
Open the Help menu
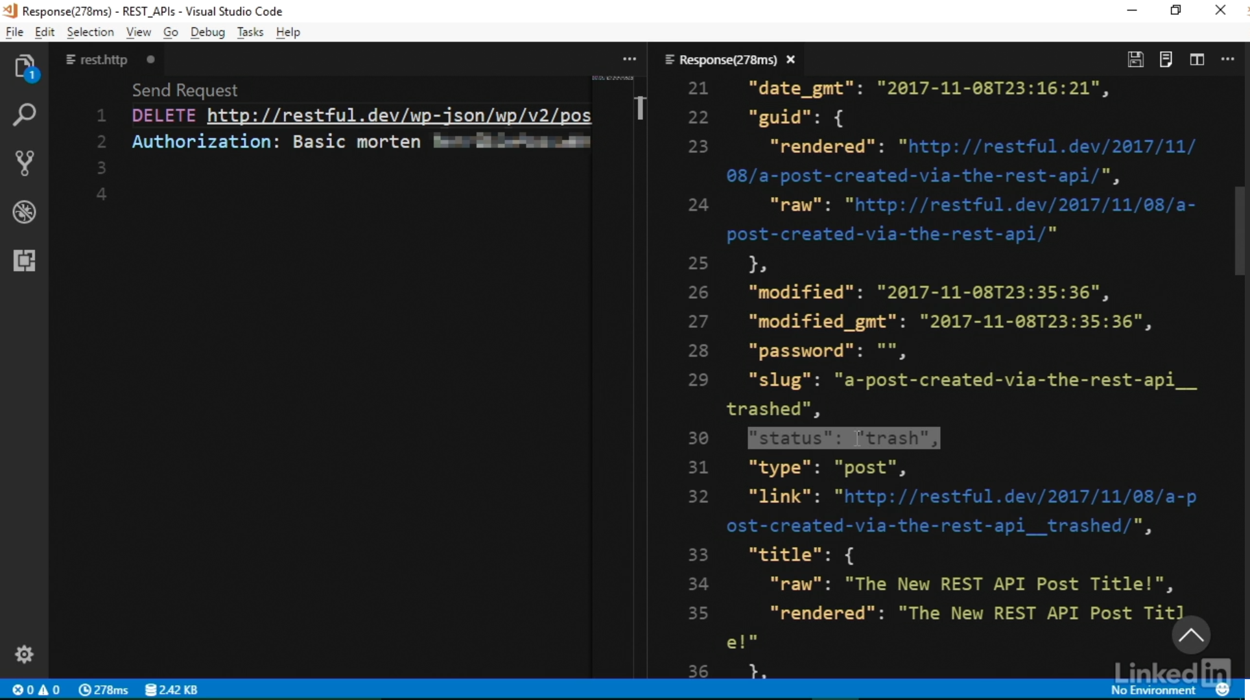[x=288, y=32]
